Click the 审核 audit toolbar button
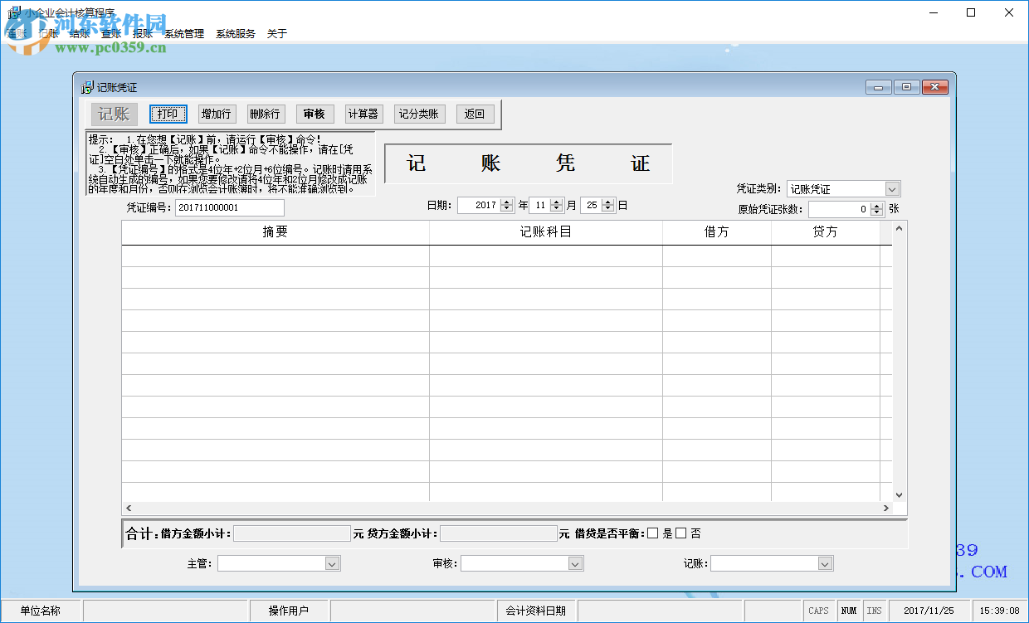The height and width of the screenshot is (623, 1029). pos(315,114)
